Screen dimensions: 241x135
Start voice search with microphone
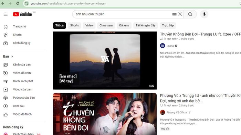tap(204, 14)
